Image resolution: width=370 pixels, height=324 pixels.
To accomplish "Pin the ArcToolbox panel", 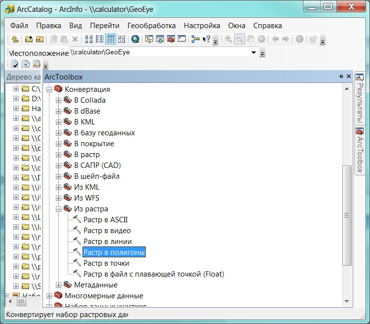I will (341, 77).
